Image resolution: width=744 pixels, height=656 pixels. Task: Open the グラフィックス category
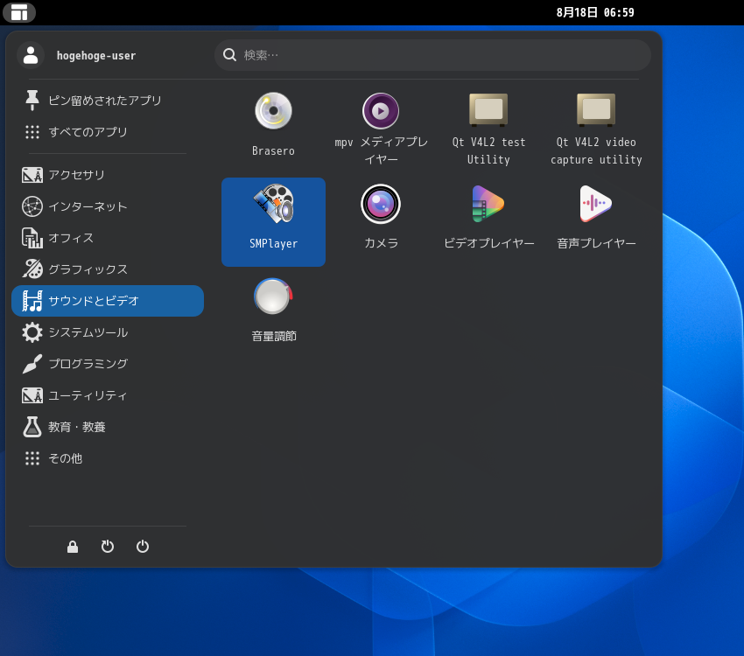(108, 269)
